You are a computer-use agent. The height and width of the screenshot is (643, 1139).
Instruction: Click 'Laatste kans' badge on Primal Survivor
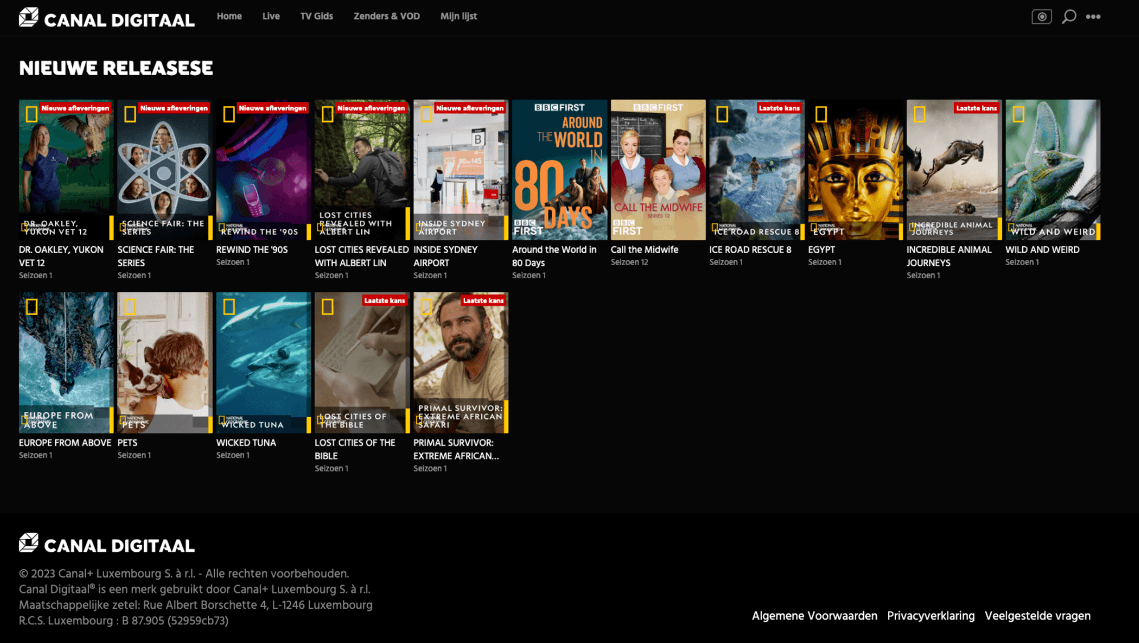click(x=483, y=300)
